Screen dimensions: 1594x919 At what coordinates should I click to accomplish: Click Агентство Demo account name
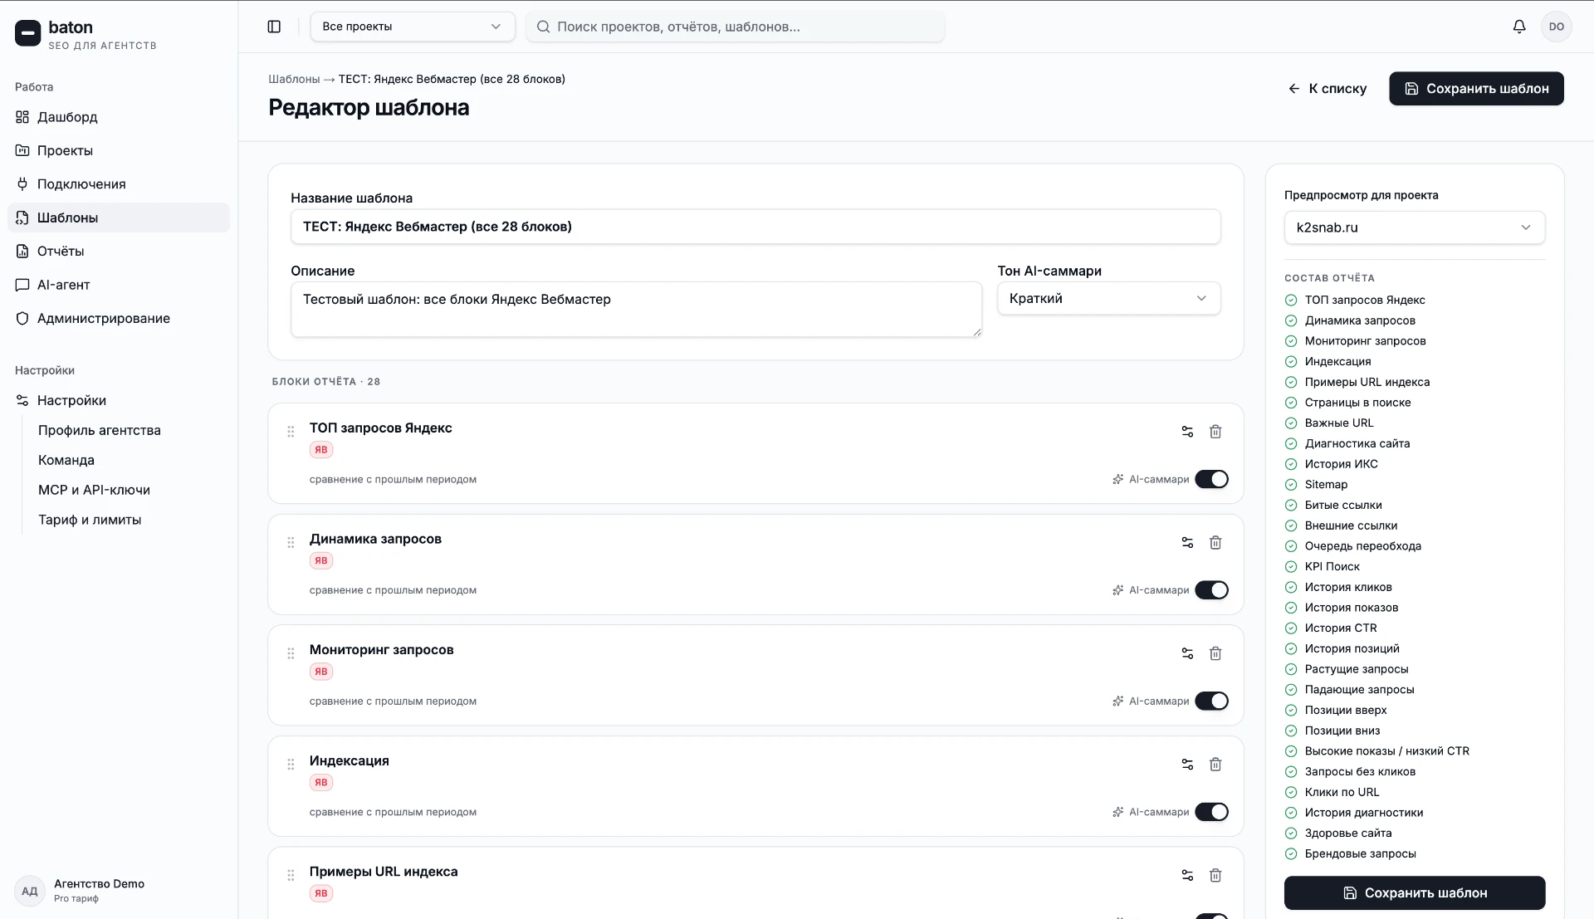99,884
